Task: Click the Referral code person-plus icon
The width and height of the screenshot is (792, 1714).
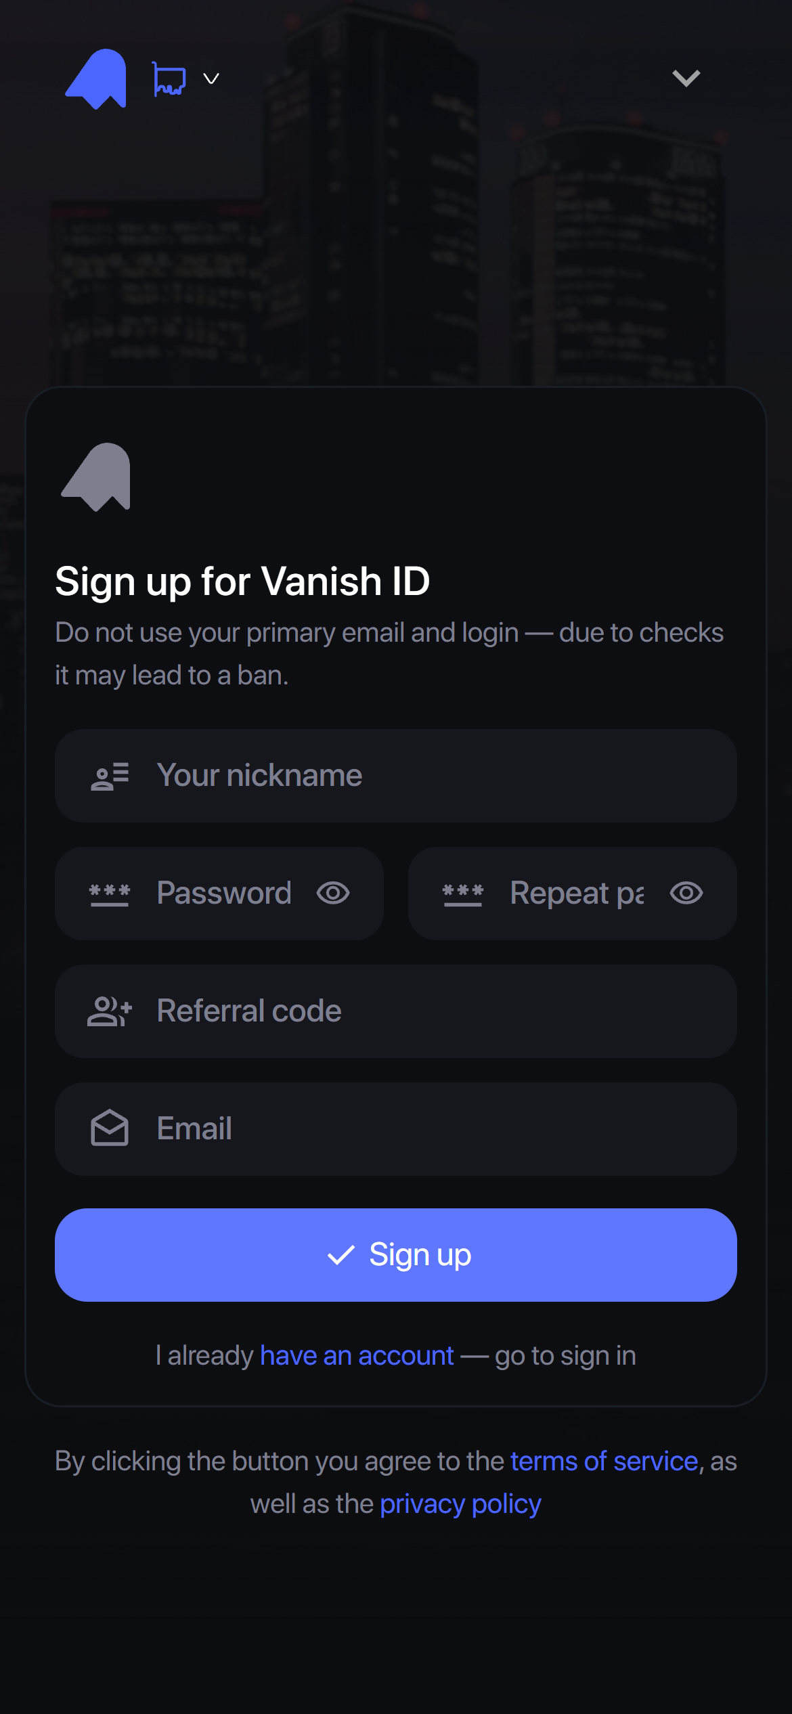Action: tap(110, 1011)
